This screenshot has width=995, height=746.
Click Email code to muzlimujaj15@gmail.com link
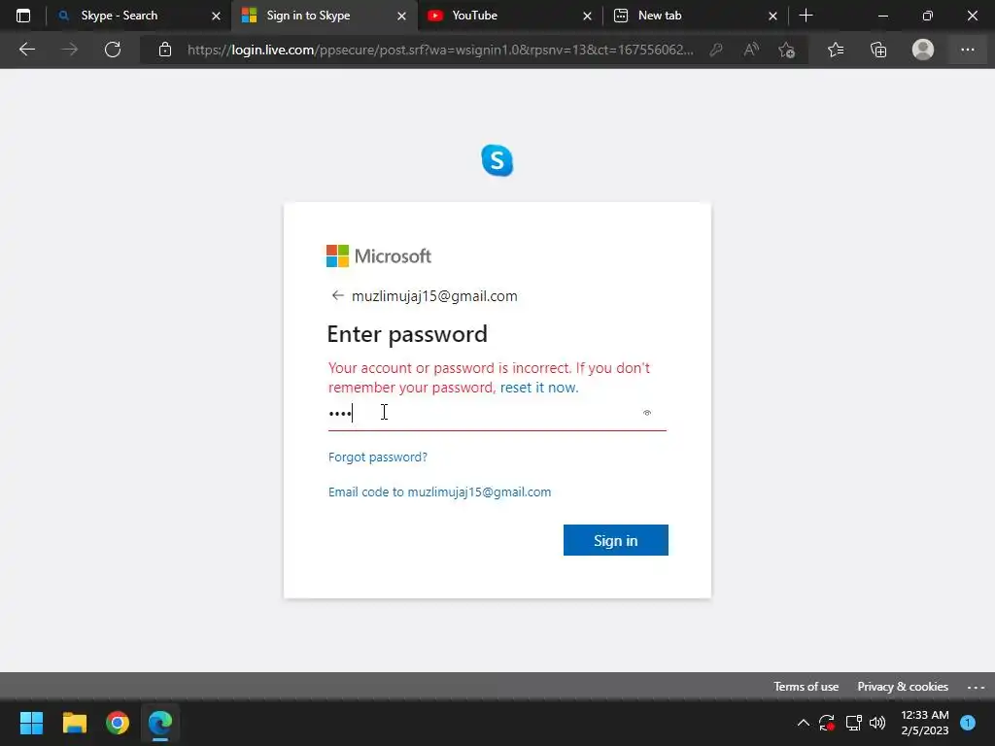(440, 492)
